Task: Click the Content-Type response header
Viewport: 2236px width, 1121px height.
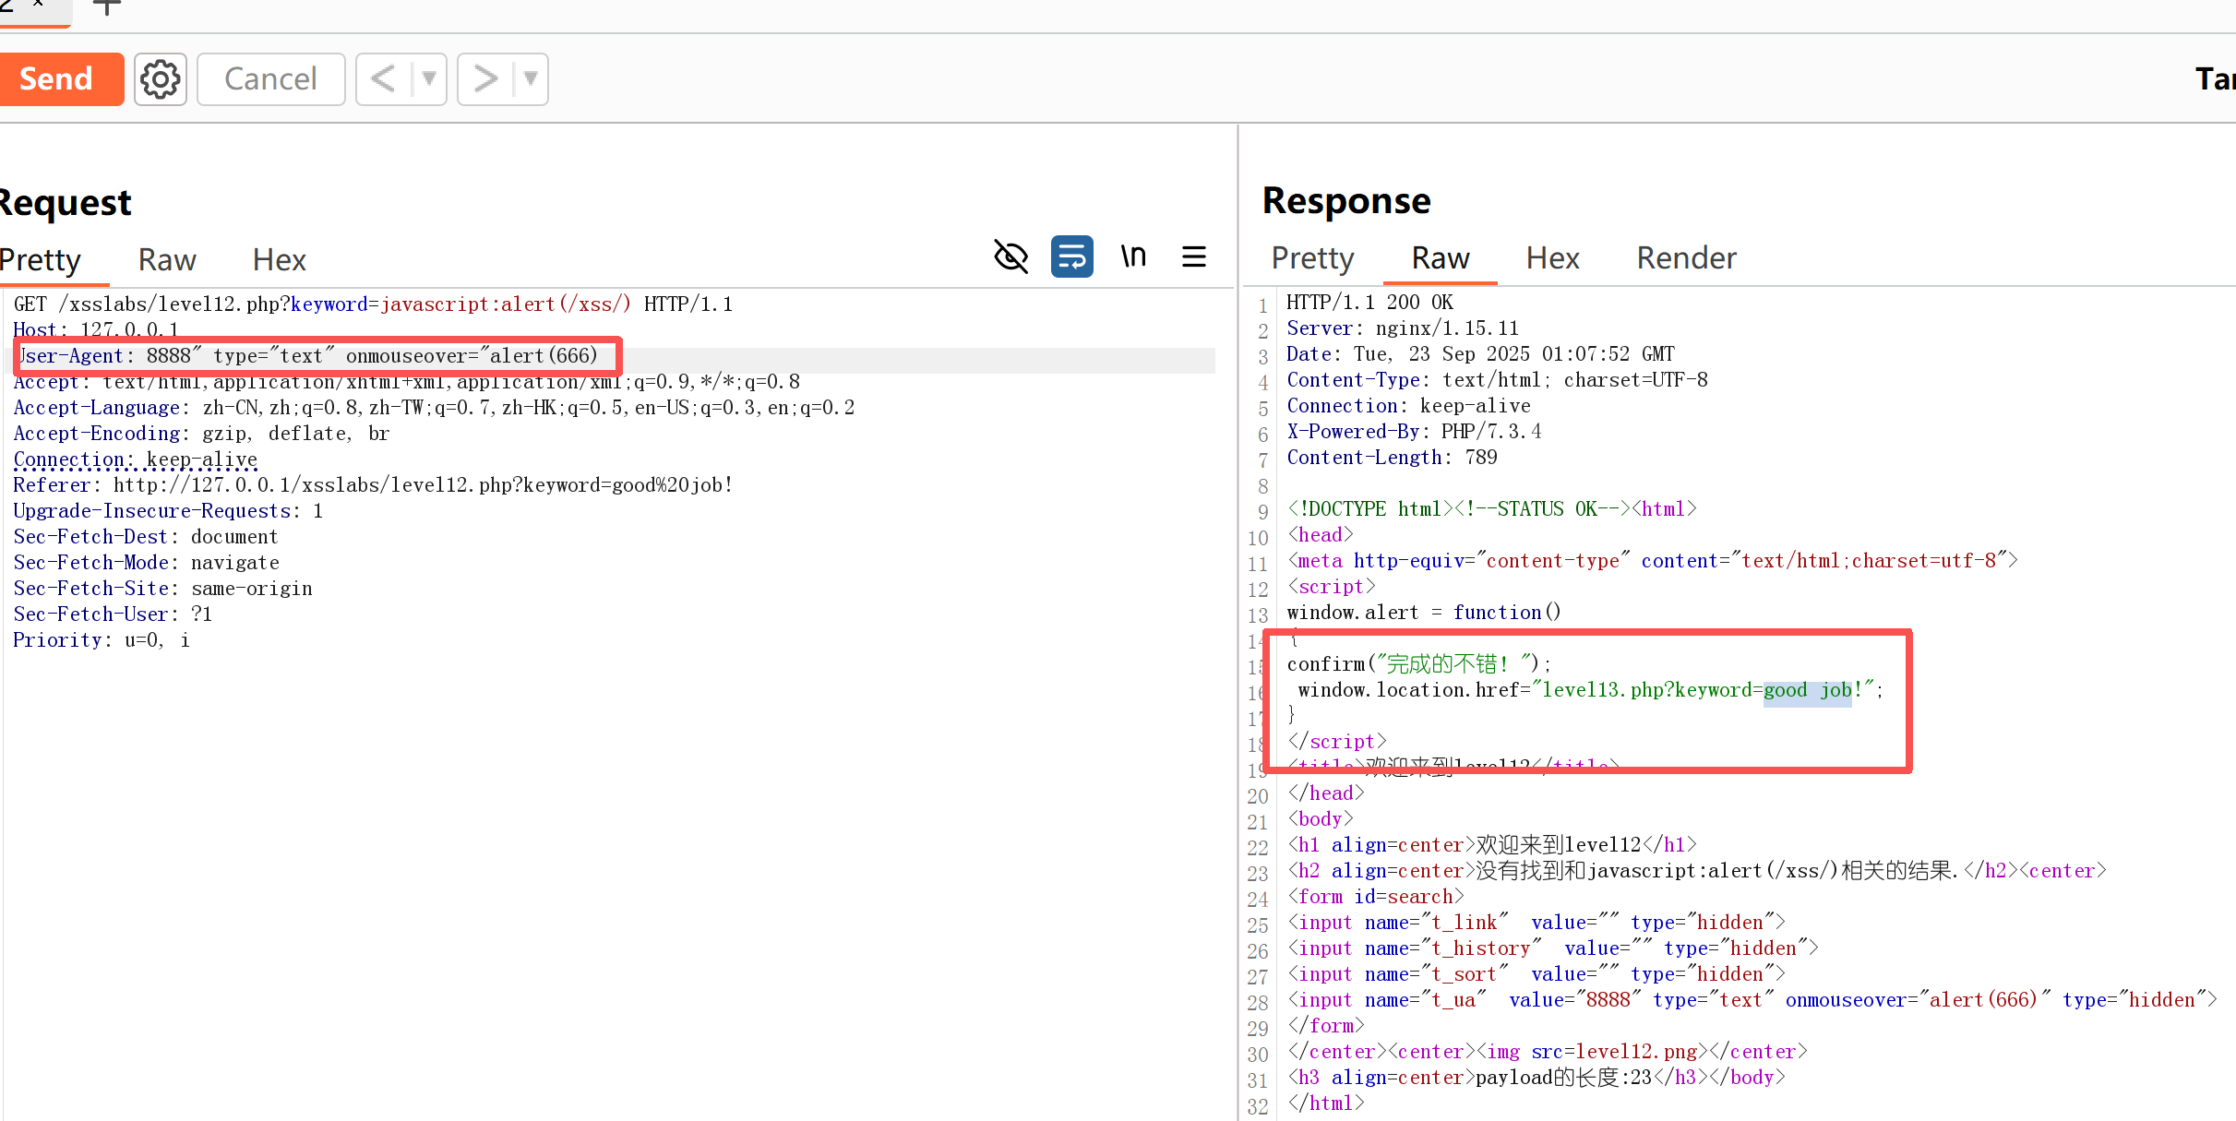Action: [1497, 380]
